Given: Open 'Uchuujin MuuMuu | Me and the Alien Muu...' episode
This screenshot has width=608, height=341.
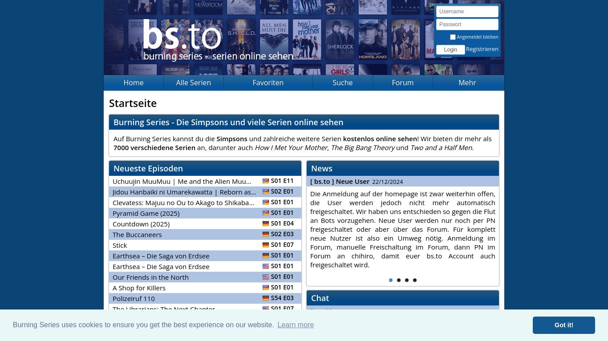Looking at the screenshot, I should (182, 181).
